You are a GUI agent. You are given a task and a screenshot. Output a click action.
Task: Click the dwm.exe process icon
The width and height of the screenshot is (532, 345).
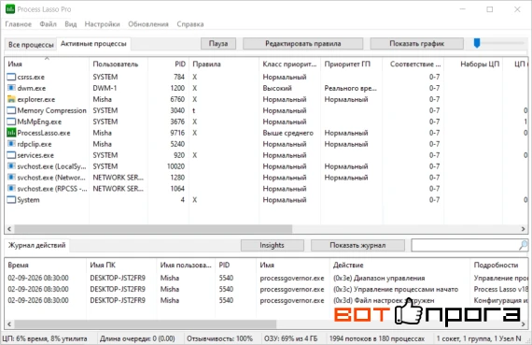11,88
